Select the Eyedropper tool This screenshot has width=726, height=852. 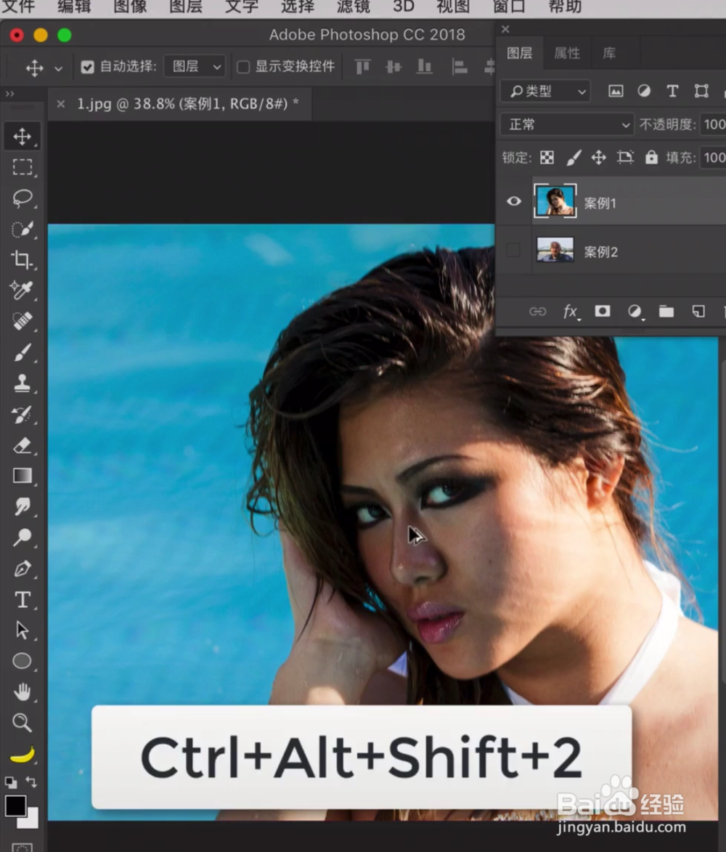(23, 290)
